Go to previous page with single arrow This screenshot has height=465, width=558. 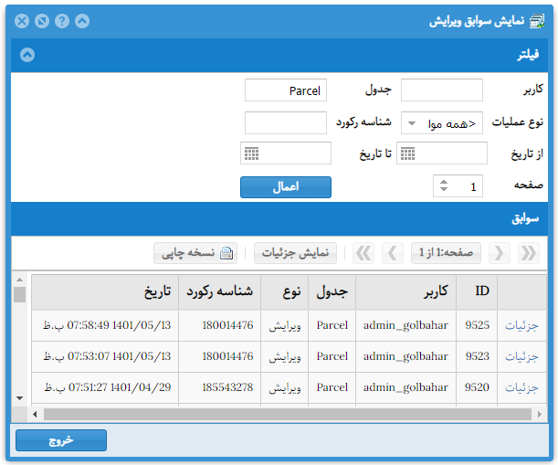[500, 253]
